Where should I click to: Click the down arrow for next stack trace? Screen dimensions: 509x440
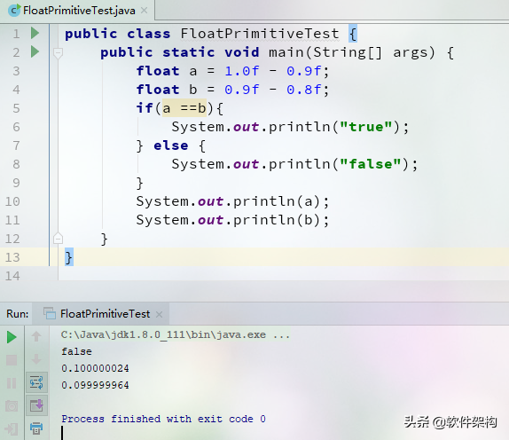tap(36, 359)
